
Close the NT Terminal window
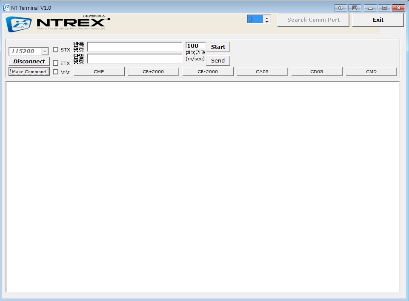398,8
